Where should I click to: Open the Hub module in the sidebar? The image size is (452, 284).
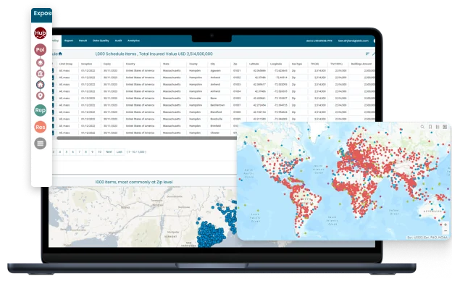point(40,33)
